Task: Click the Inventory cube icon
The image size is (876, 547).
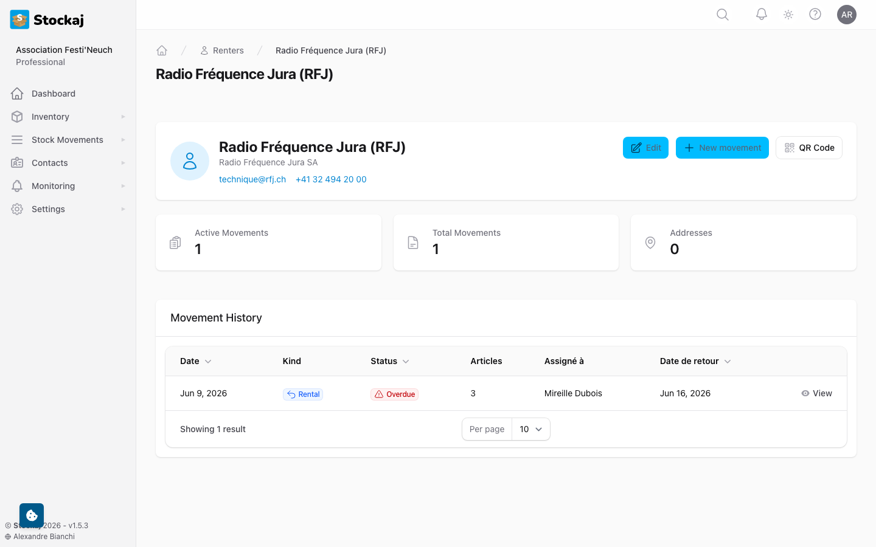Action: [x=17, y=117]
